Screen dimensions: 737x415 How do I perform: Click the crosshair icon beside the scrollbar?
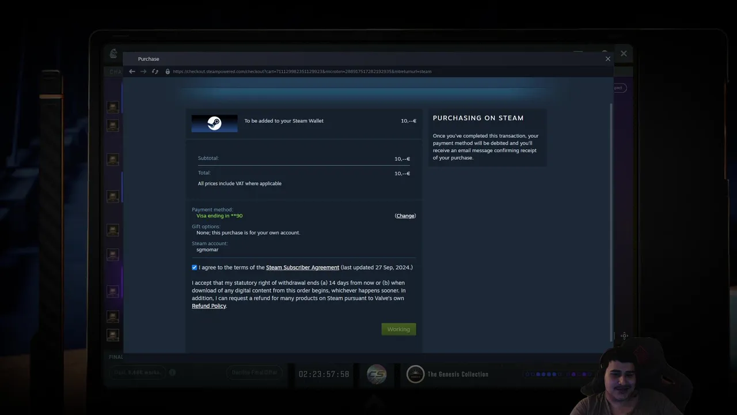click(x=624, y=335)
